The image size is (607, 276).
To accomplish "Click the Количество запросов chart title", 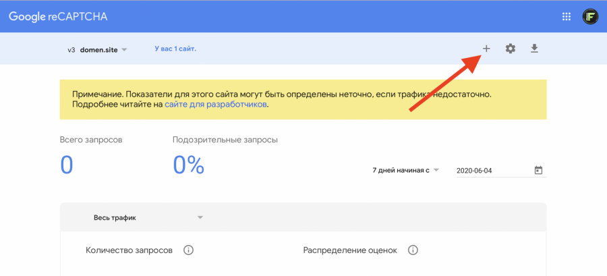I will coord(129,250).
